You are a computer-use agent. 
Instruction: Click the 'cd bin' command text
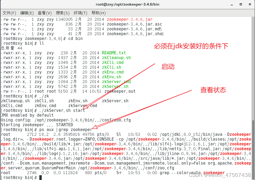click(75, 39)
